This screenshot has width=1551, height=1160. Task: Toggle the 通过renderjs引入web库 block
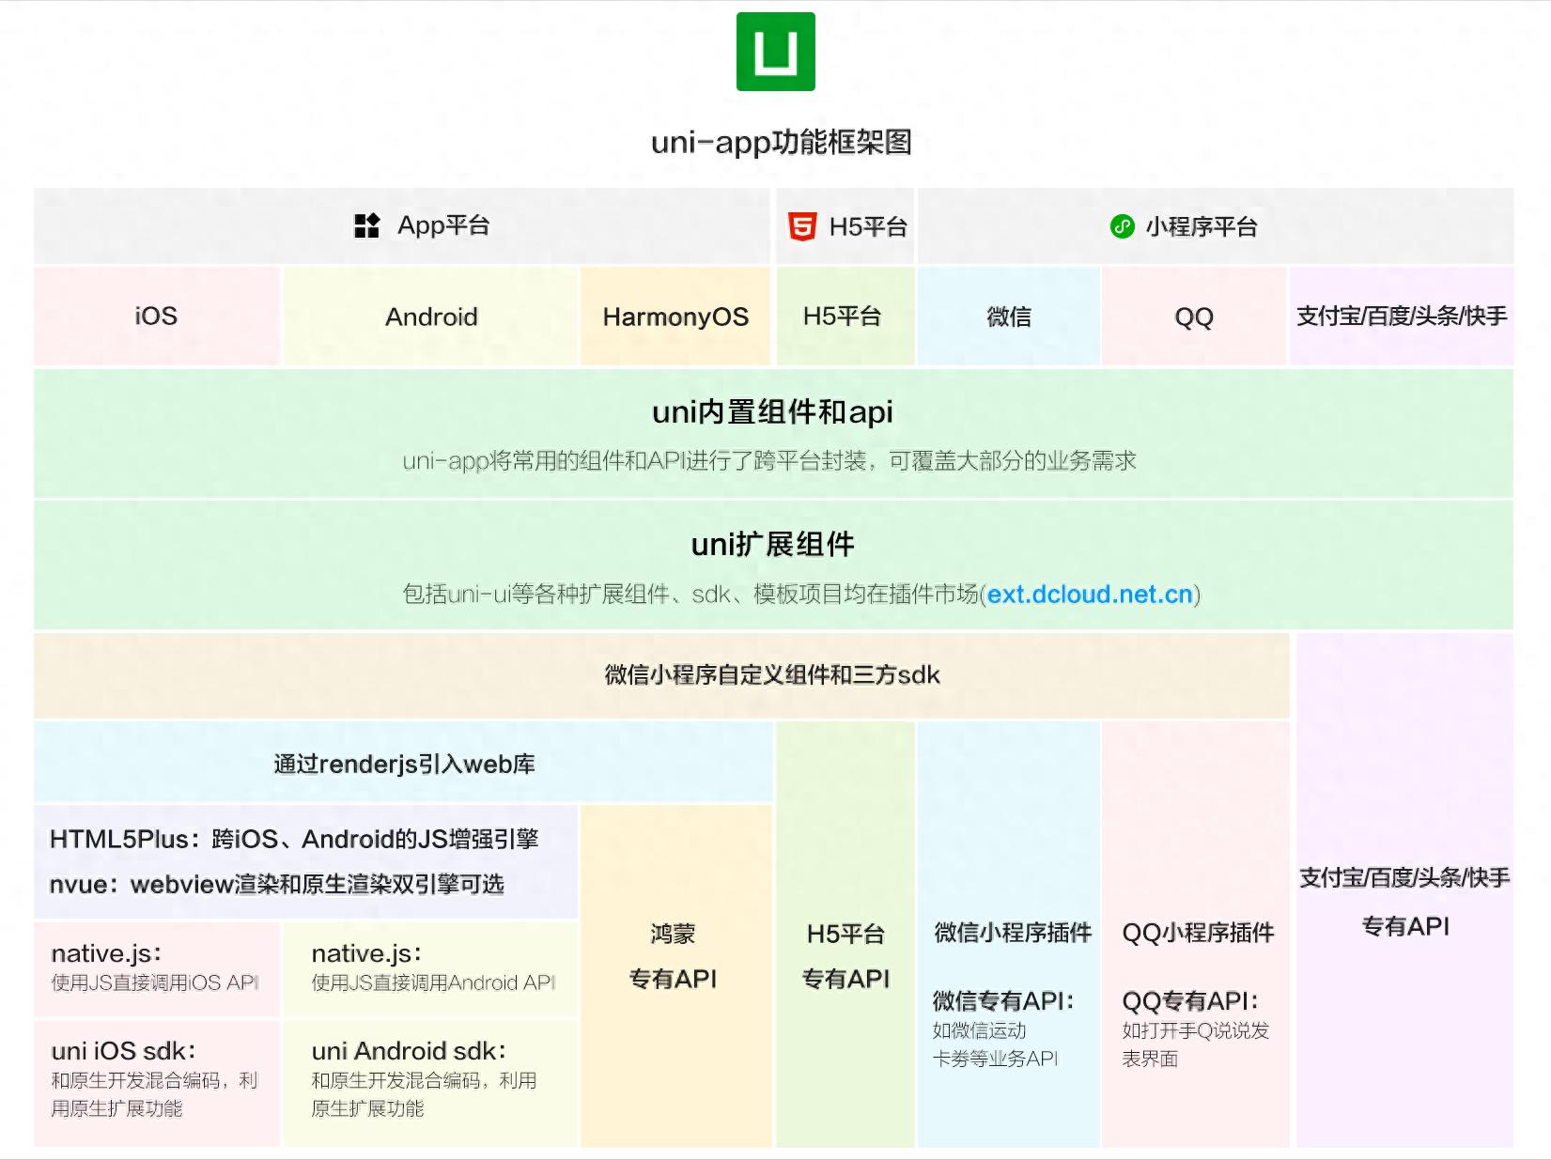402,764
